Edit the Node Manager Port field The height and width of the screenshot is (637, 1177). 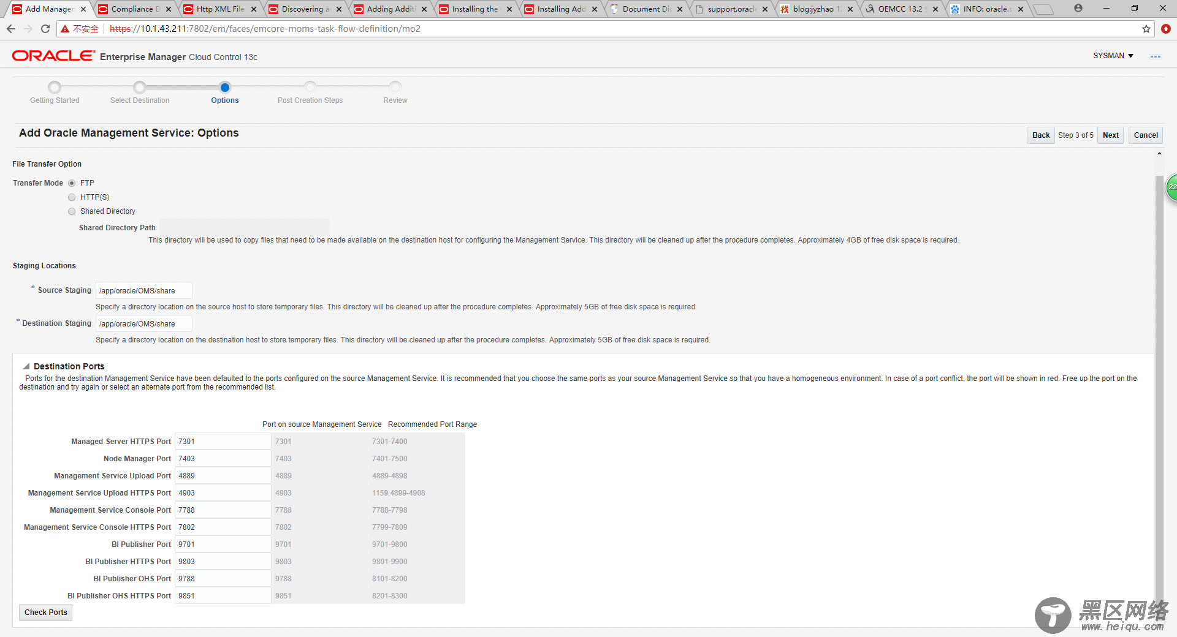tap(223, 459)
